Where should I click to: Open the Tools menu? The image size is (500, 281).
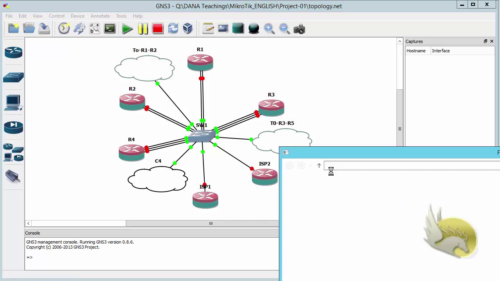click(121, 16)
